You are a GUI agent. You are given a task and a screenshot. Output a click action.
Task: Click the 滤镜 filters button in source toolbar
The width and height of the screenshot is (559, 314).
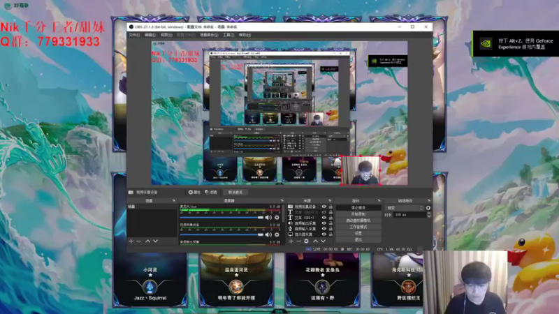(x=211, y=193)
